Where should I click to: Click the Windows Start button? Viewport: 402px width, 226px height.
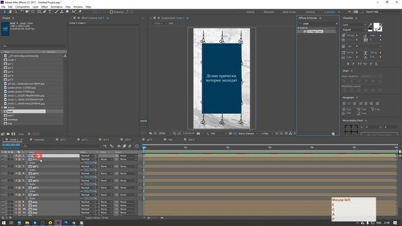pos(4,223)
